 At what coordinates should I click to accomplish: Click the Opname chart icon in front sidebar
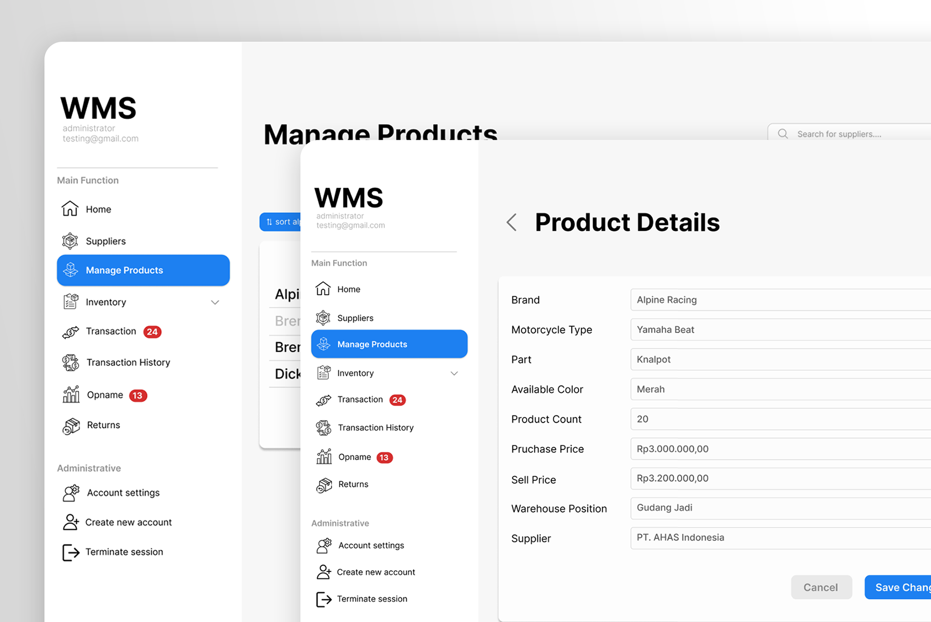click(x=324, y=457)
